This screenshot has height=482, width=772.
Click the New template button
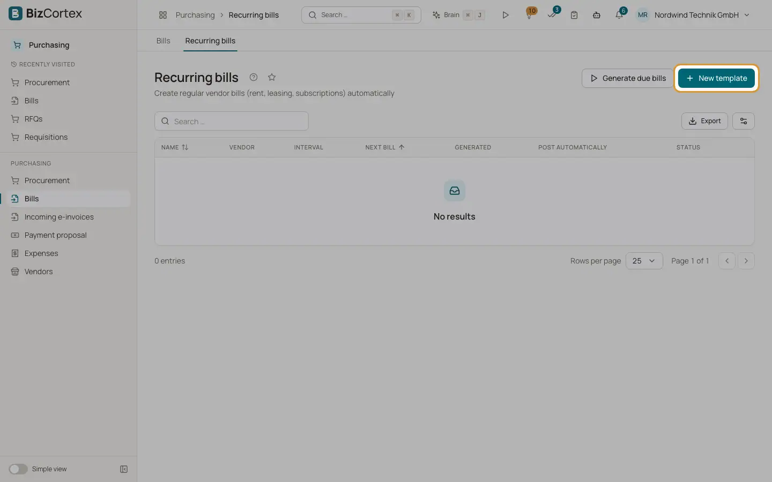tap(716, 78)
